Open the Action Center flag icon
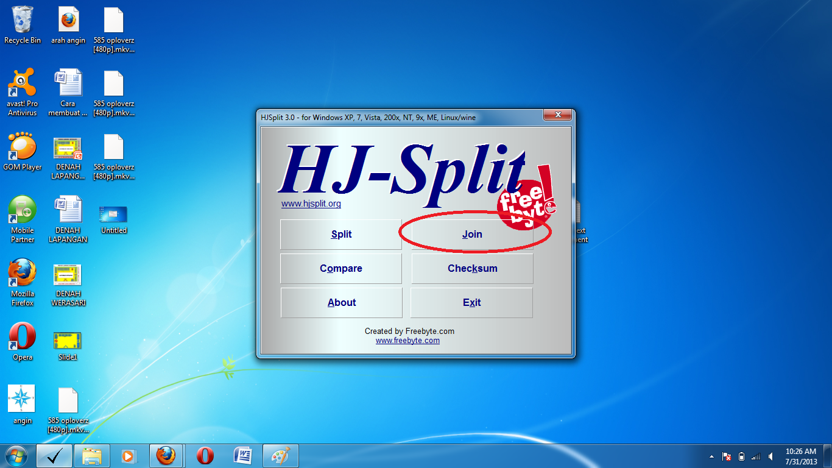Screen dimensions: 832x468 (x=727, y=456)
